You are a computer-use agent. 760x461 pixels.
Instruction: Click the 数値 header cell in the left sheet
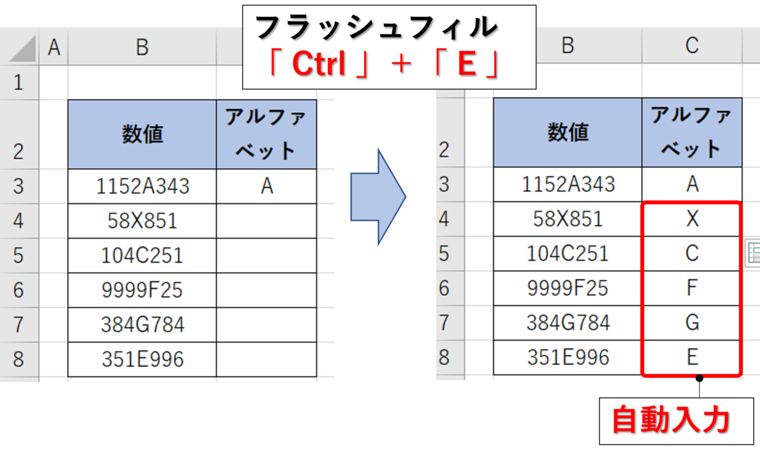(x=142, y=135)
